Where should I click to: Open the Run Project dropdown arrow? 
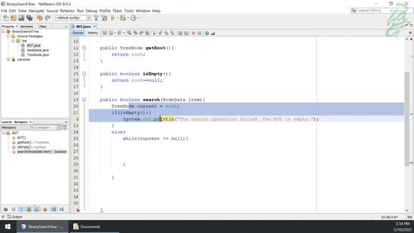[117, 18]
